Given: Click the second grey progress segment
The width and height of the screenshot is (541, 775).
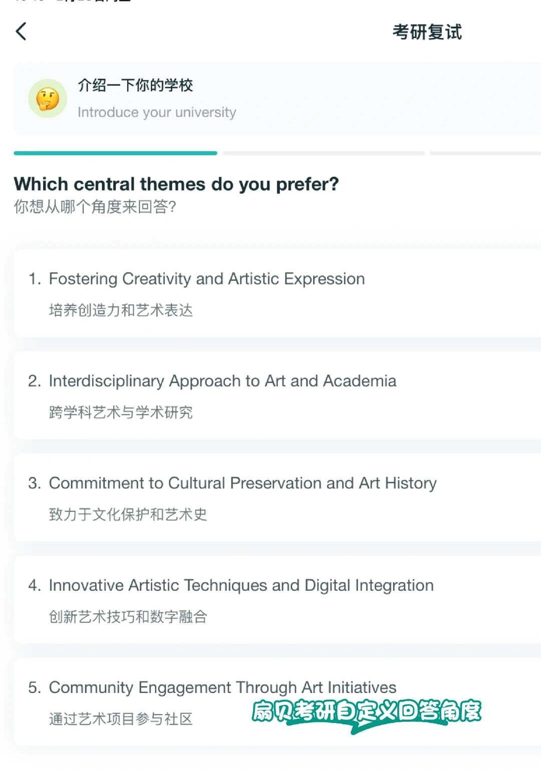Looking at the screenshot, I should pyautogui.click(x=323, y=153).
